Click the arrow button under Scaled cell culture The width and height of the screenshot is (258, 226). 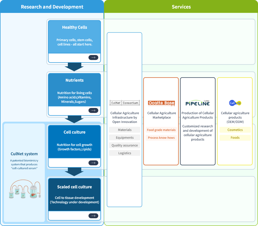click(93, 216)
